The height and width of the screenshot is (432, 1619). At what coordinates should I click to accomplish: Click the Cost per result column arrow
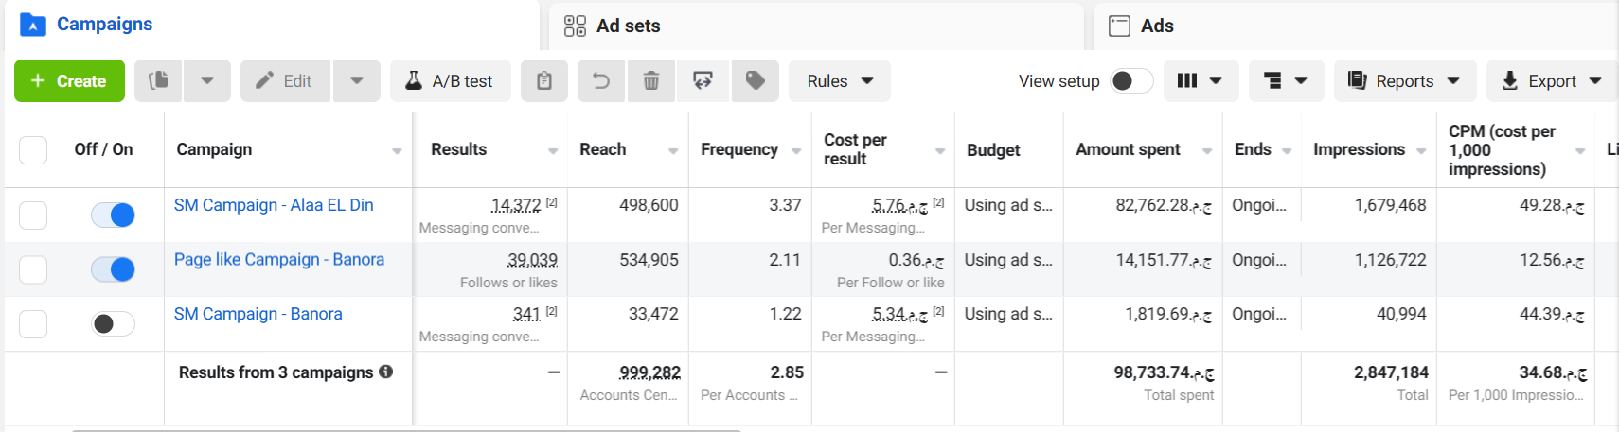pos(940,151)
